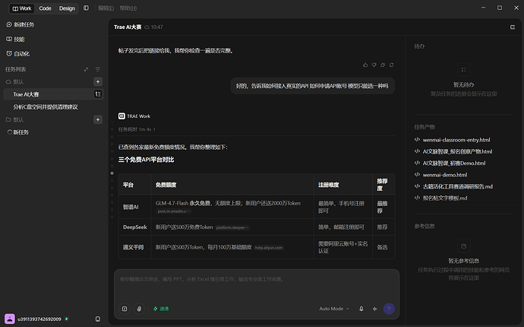Click the timeline dot beside the table
The width and height of the screenshot is (524, 327).
pos(112,173)
